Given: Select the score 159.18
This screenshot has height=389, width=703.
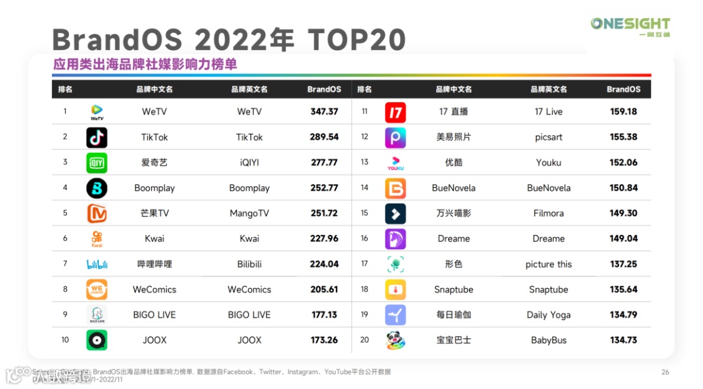Looking at the screenshot, I should pos(624,112).
